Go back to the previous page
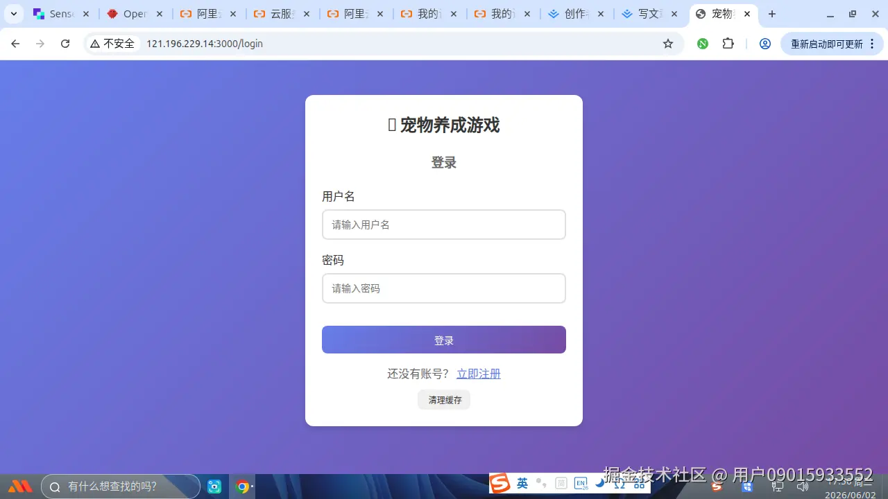Viewport: 888px width, 499px height. click(15, 44)
